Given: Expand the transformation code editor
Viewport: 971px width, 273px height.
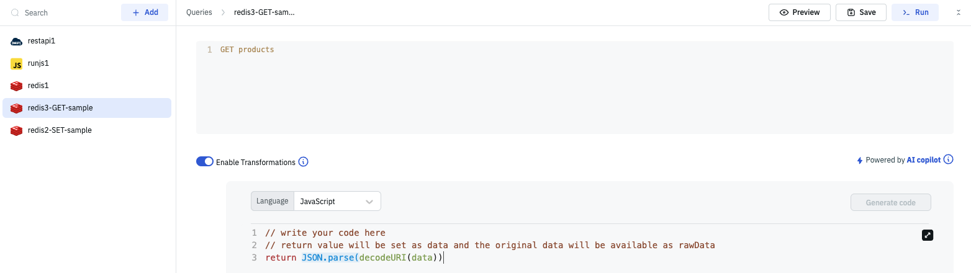Looking at the screenshot, I should point(928,235).
